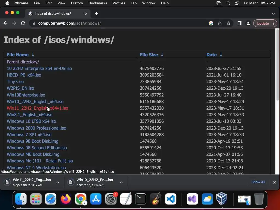
Task: Open Firefox from the Dock
Action: click(x=66, y=199)
